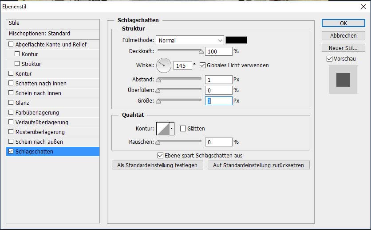Close the Ebenenstil dialog window
The image size is (371, 230).
click(x=363, y=7)
